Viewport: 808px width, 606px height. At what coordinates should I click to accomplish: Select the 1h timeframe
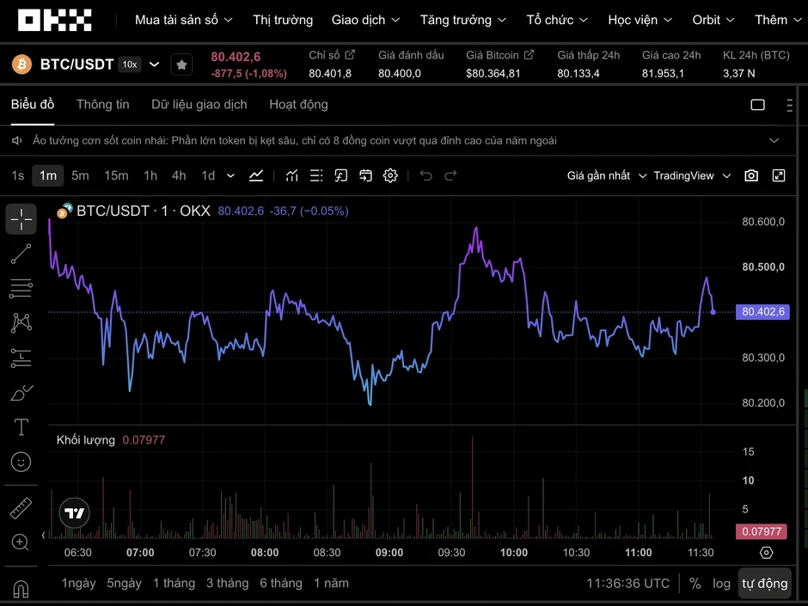pyautogui.click(x=150, y=175)
